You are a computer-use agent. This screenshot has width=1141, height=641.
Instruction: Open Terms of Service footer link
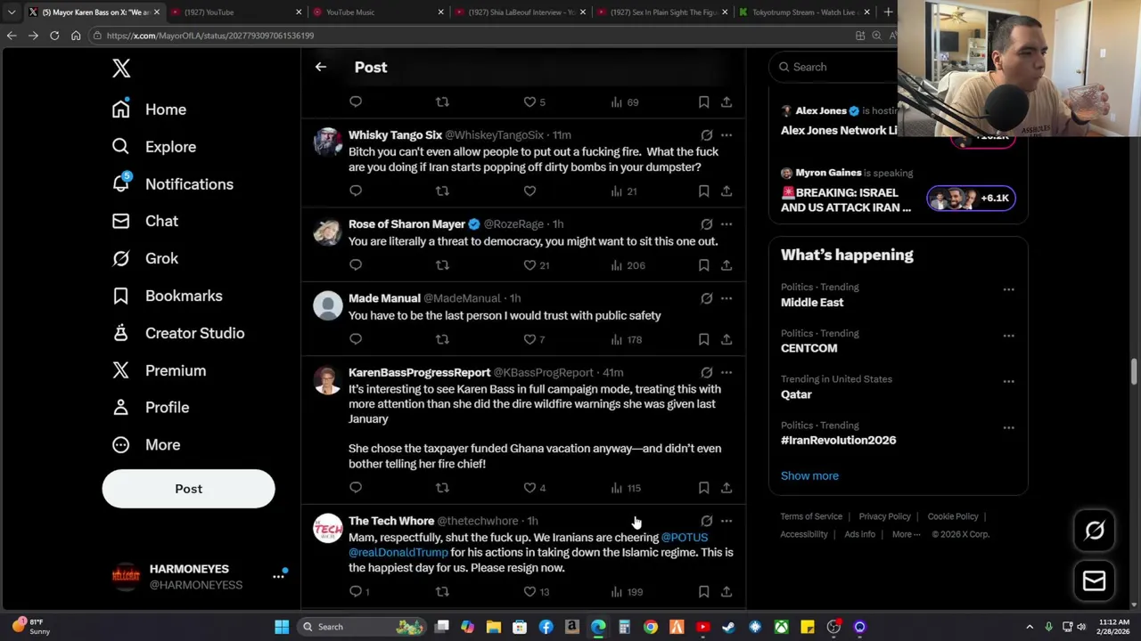point(811,516)
